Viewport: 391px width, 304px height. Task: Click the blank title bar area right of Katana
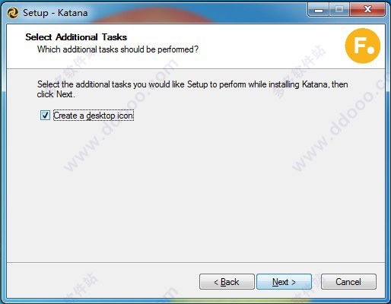[x=198, y=13]
